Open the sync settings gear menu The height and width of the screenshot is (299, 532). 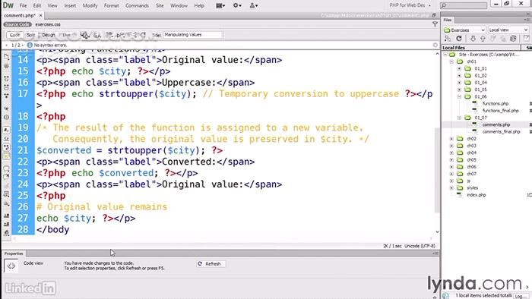tap(237, 5)
